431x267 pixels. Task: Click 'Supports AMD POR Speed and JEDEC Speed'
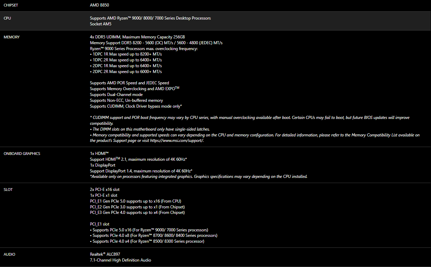pos(129,83)
